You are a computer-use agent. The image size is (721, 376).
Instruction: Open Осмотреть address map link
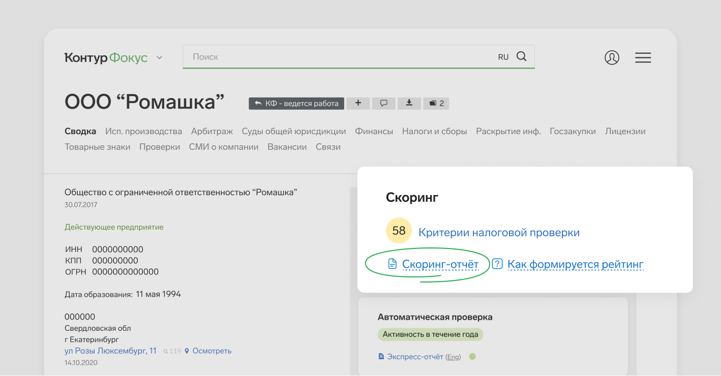pos(212,351)
